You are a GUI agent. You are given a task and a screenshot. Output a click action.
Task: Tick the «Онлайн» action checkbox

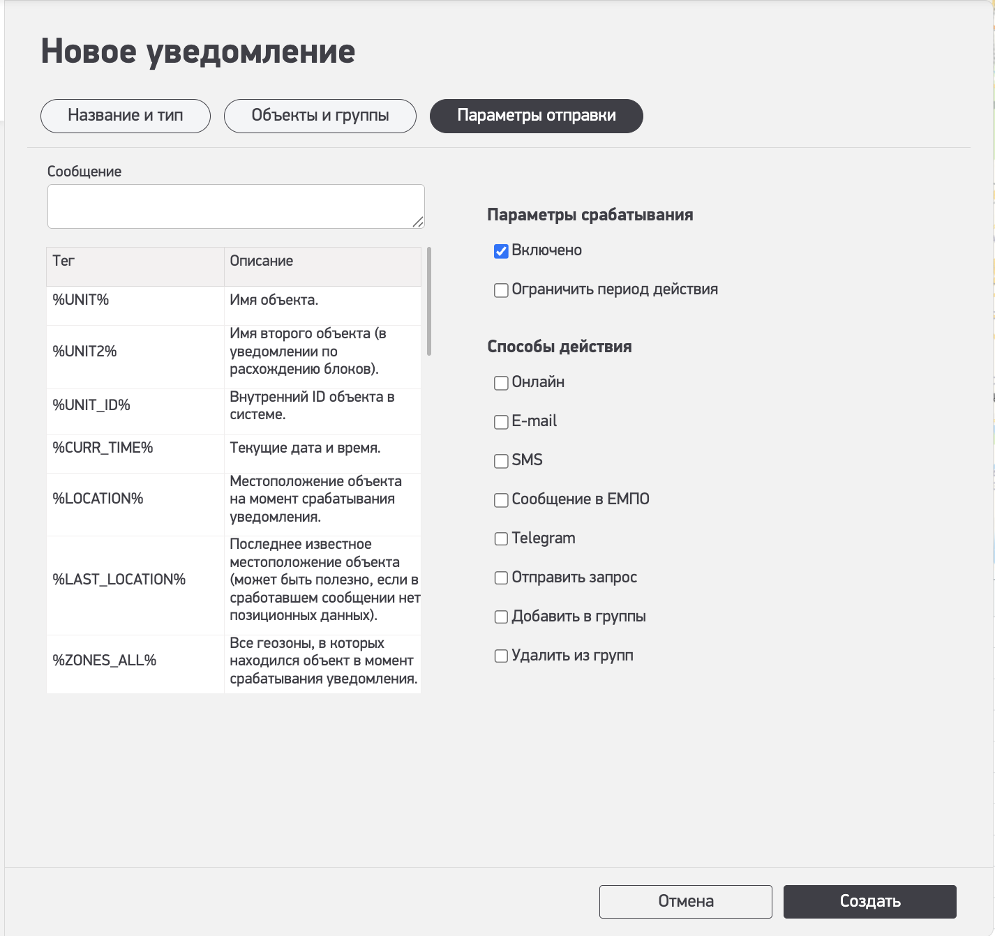click(501, 383)
